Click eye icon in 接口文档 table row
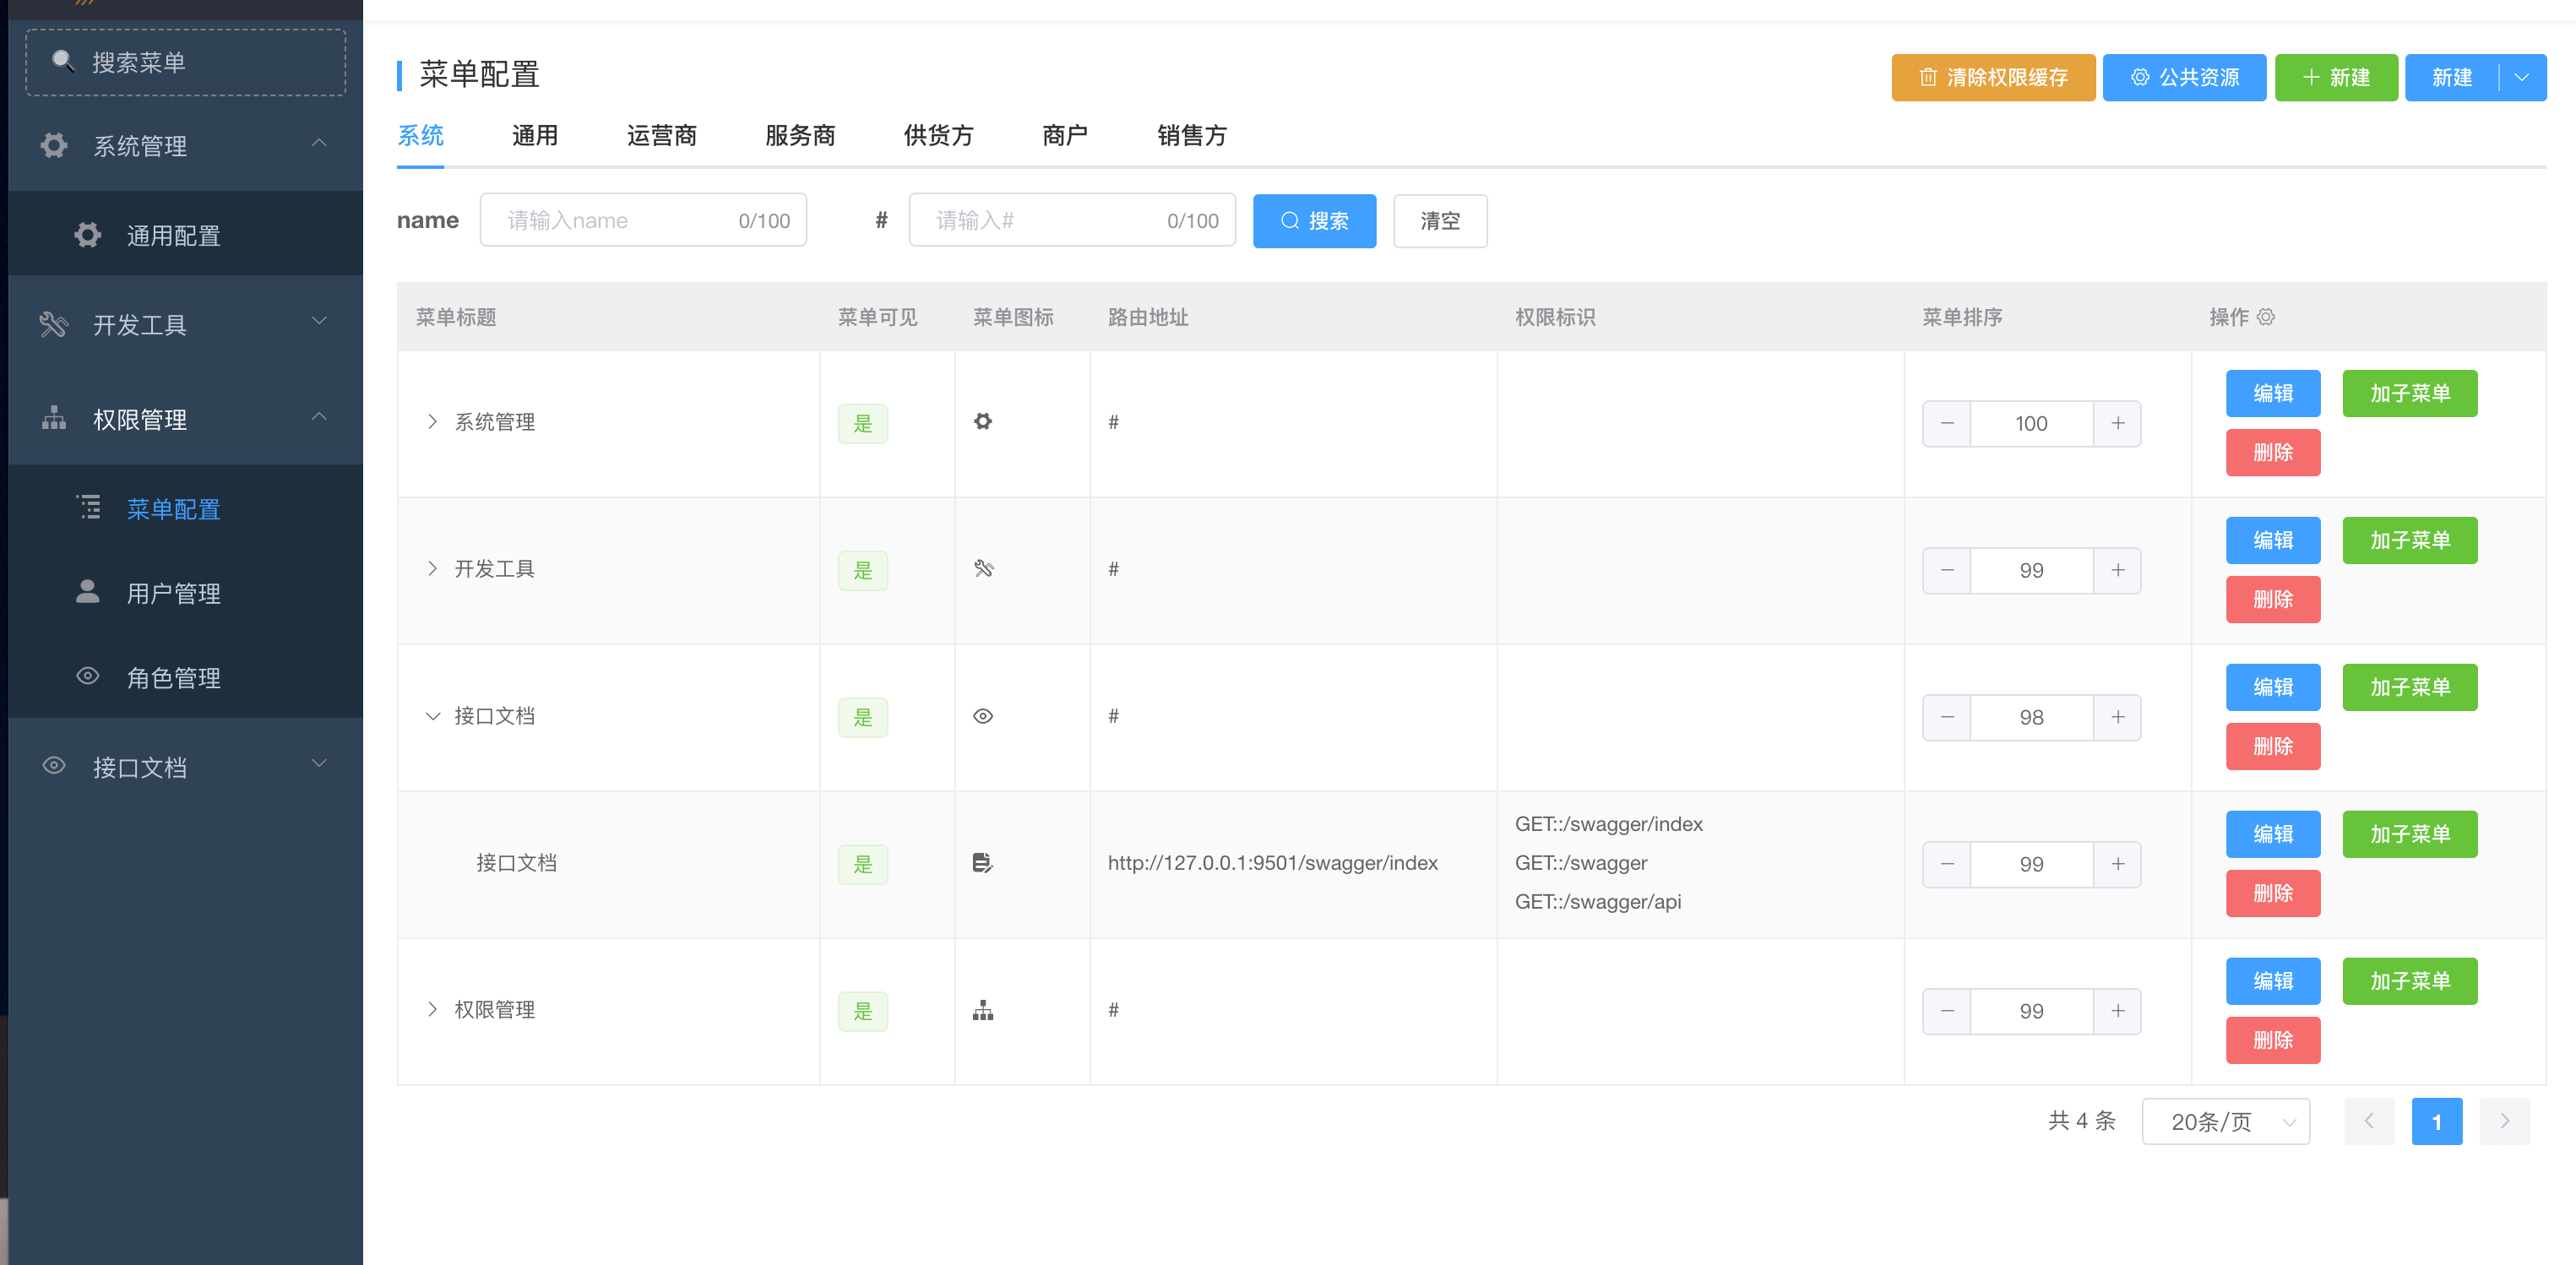 click(x=983, y=716)
